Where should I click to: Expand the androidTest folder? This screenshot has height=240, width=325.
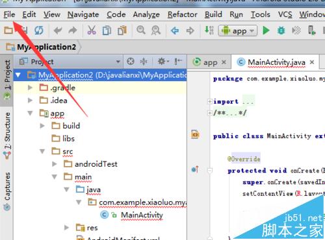click(x=55, y=164)
